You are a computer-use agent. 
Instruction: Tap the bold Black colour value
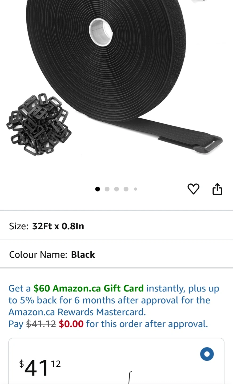83,254
